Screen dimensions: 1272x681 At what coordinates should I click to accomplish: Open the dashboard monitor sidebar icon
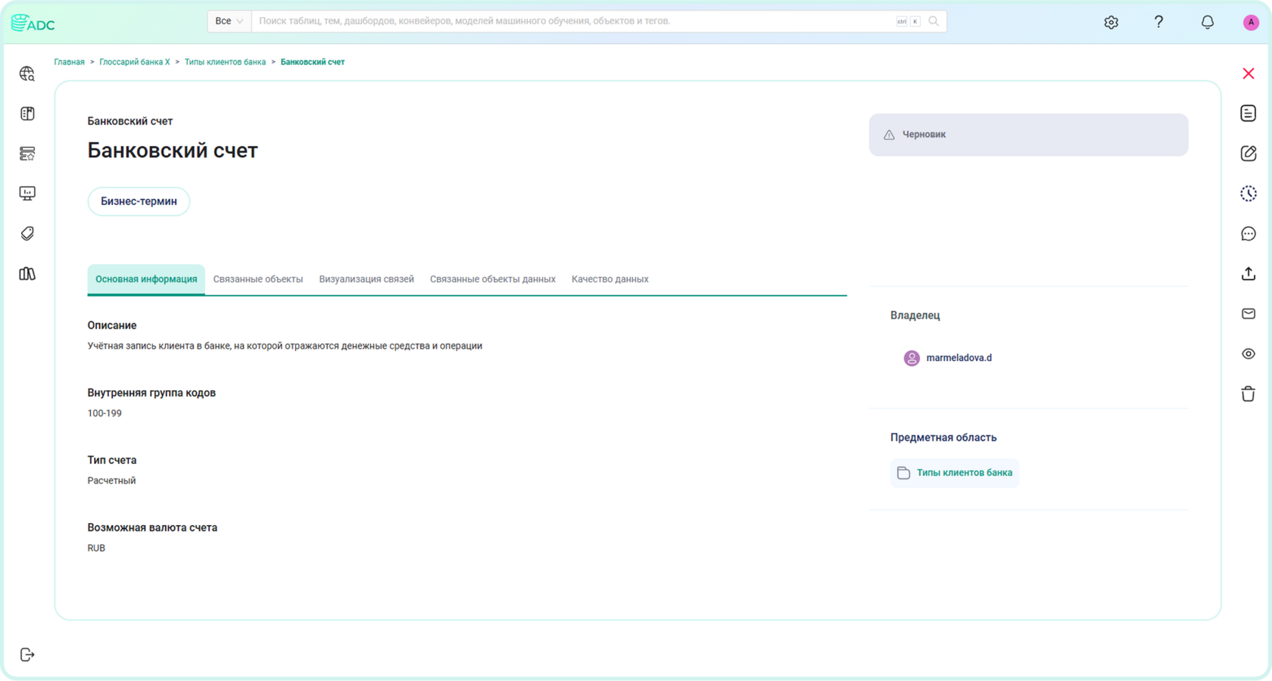pos(27,194)
